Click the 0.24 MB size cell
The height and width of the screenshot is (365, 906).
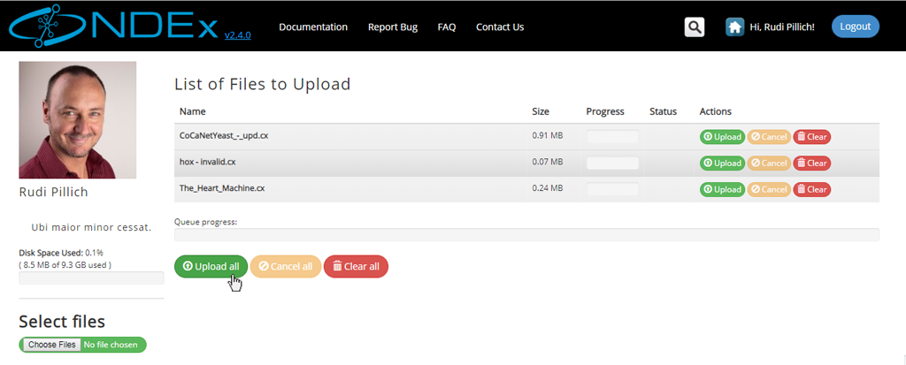coord(547,188)
